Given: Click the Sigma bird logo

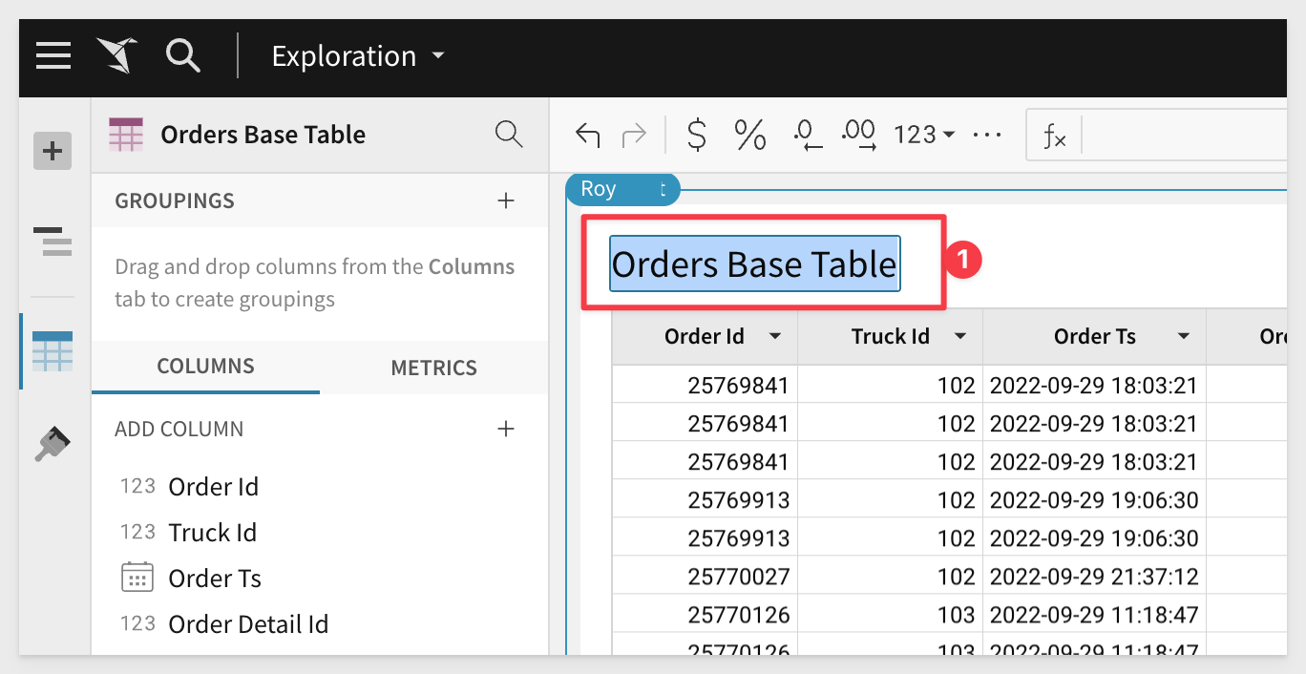Looking at the screenshot, I should coord(117,56).
